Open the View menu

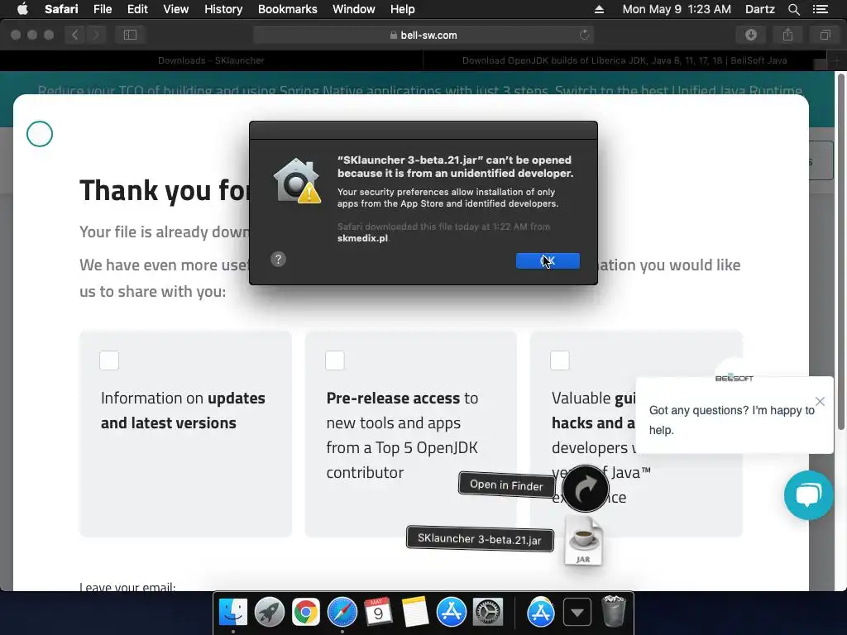pyautogui.click(x=176, y=9)
